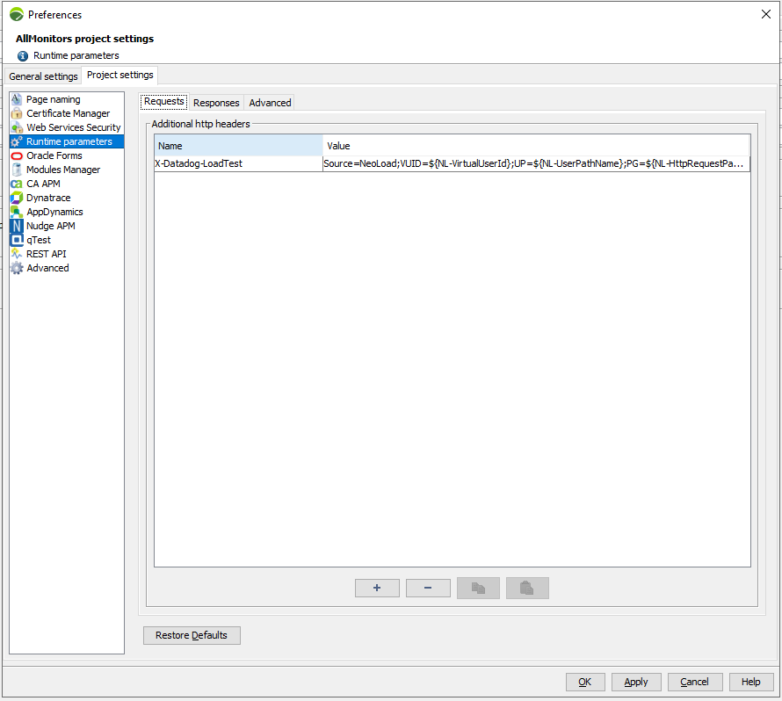Image resolution: width=782 pixels, height=701 pixels.
Task: Click the Runtime parameters gear icon
Action: click(x=17, y=141)
